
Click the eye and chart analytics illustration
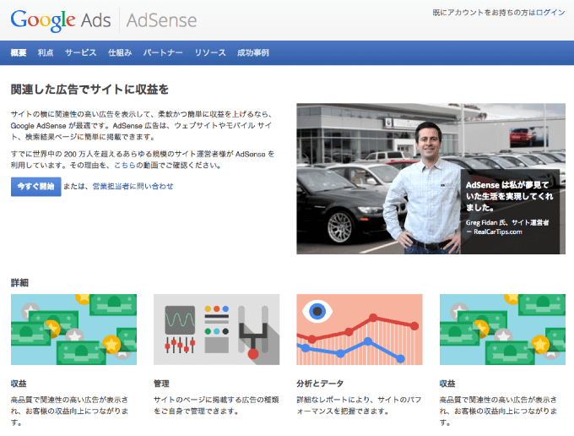(359, 330)
